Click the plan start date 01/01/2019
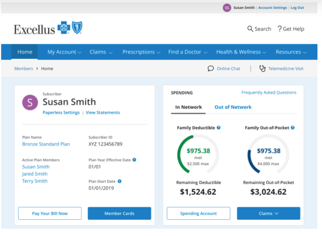The height and width of the screenshot is (236, 322). [x=101, y=188]
